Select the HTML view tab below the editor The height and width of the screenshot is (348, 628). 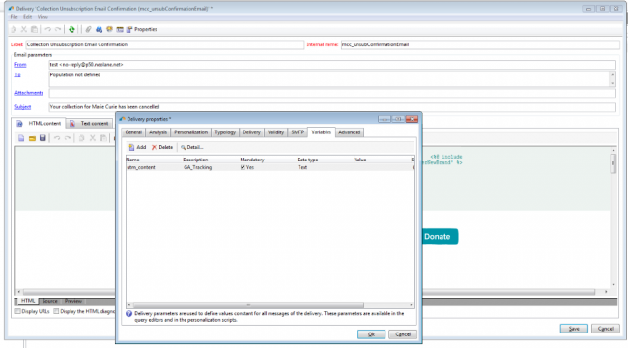tap(28, 301)
